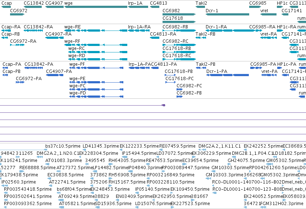The image size is (306, 209).
Task: Click protein CG6972-PA
Action: (20, 82)
